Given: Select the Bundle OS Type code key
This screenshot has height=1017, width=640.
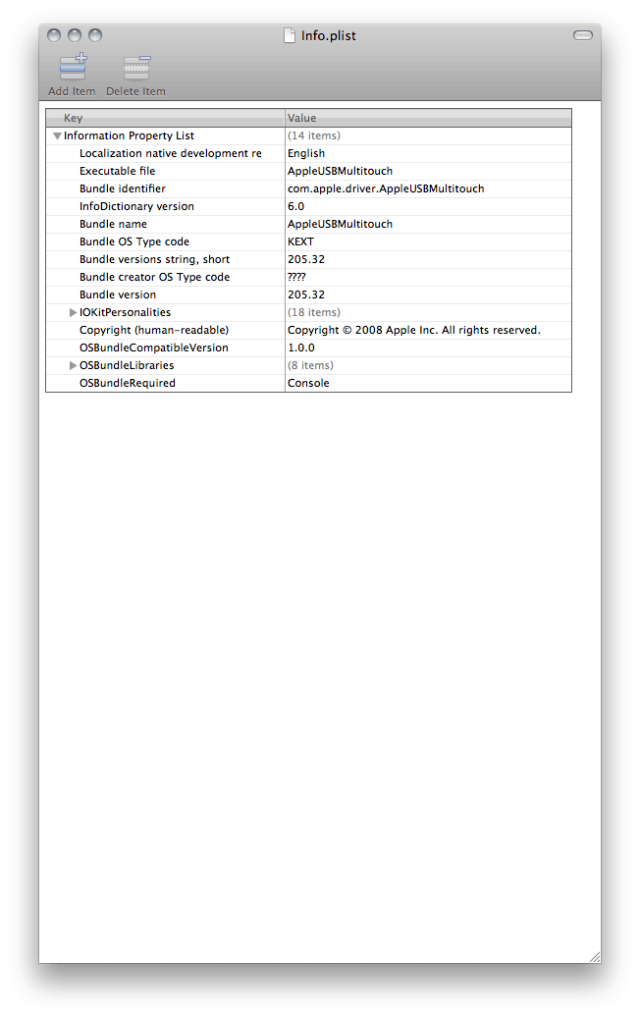Looking at the screenshot, I should 134,241.
